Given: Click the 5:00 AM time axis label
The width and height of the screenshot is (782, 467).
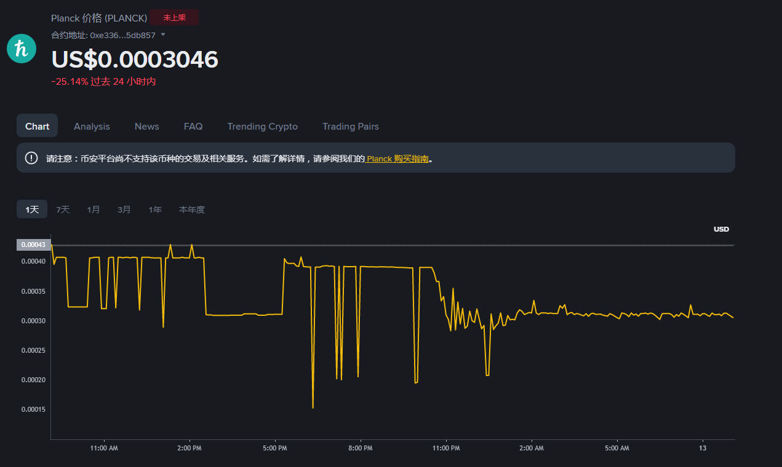Looking at the screenshot, I should [616, 449].
